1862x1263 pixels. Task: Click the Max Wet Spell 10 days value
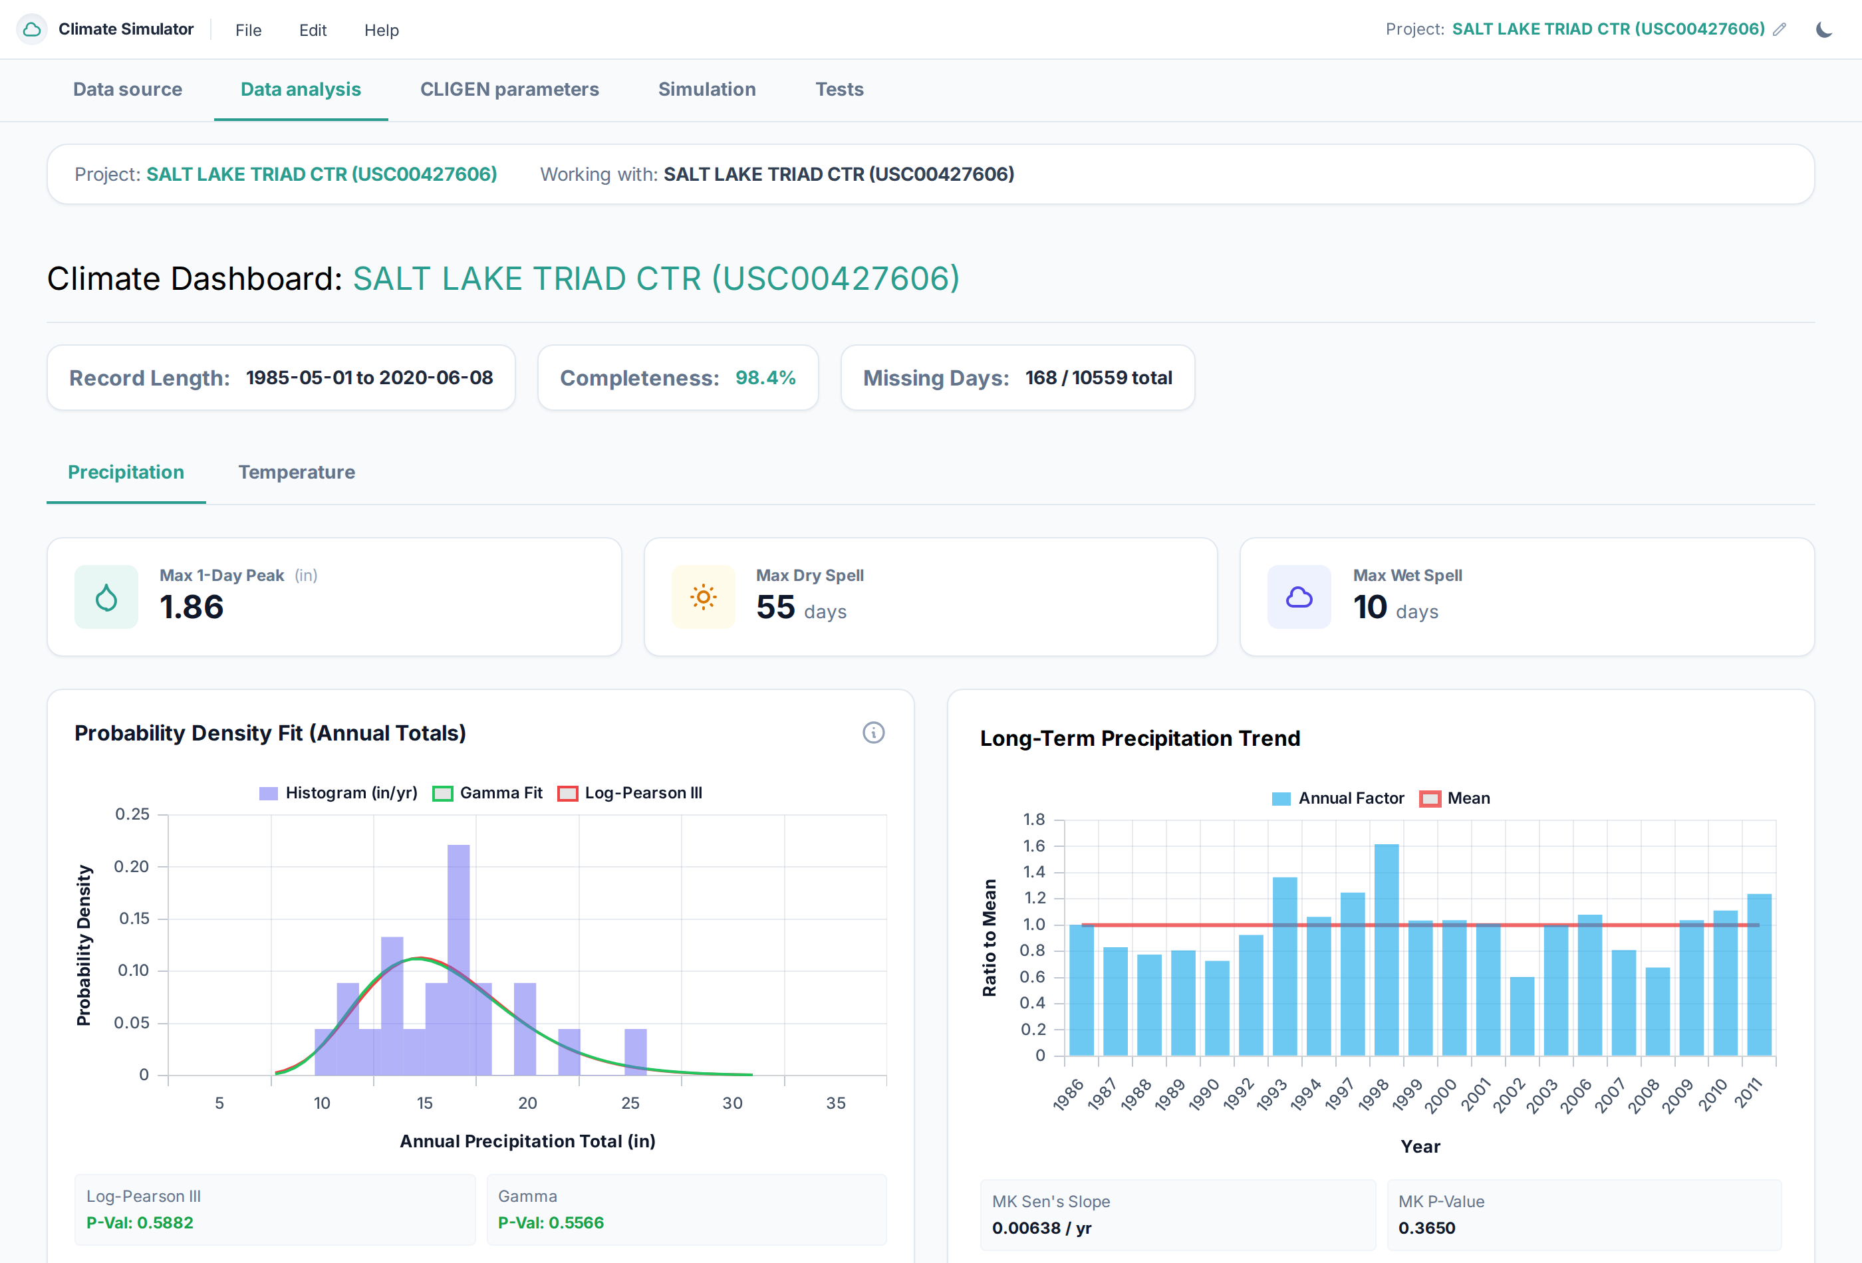click(x=1396, y=608)
